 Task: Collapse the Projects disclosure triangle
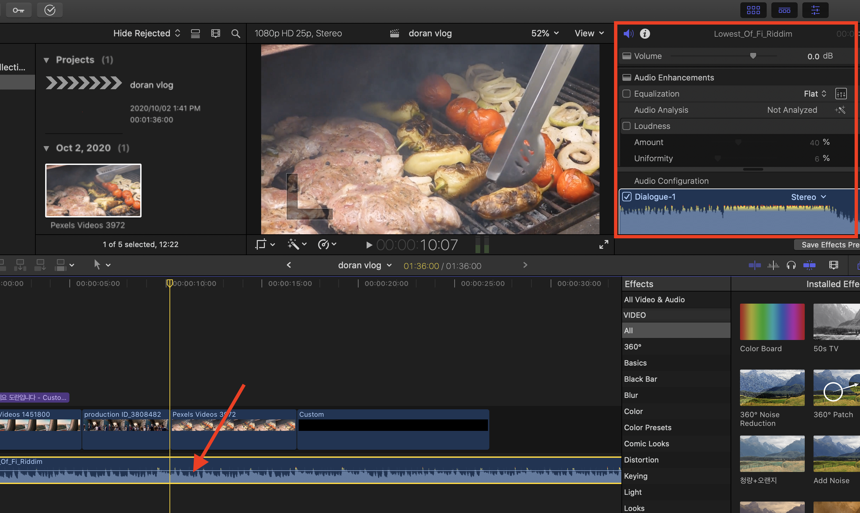click(47, 60)
